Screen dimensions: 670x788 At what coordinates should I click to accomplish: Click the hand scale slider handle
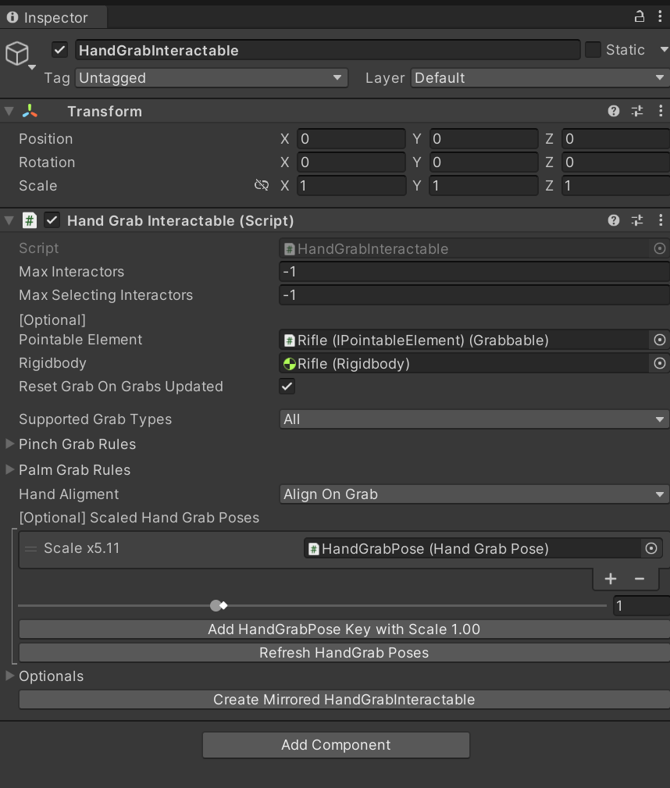216,605
